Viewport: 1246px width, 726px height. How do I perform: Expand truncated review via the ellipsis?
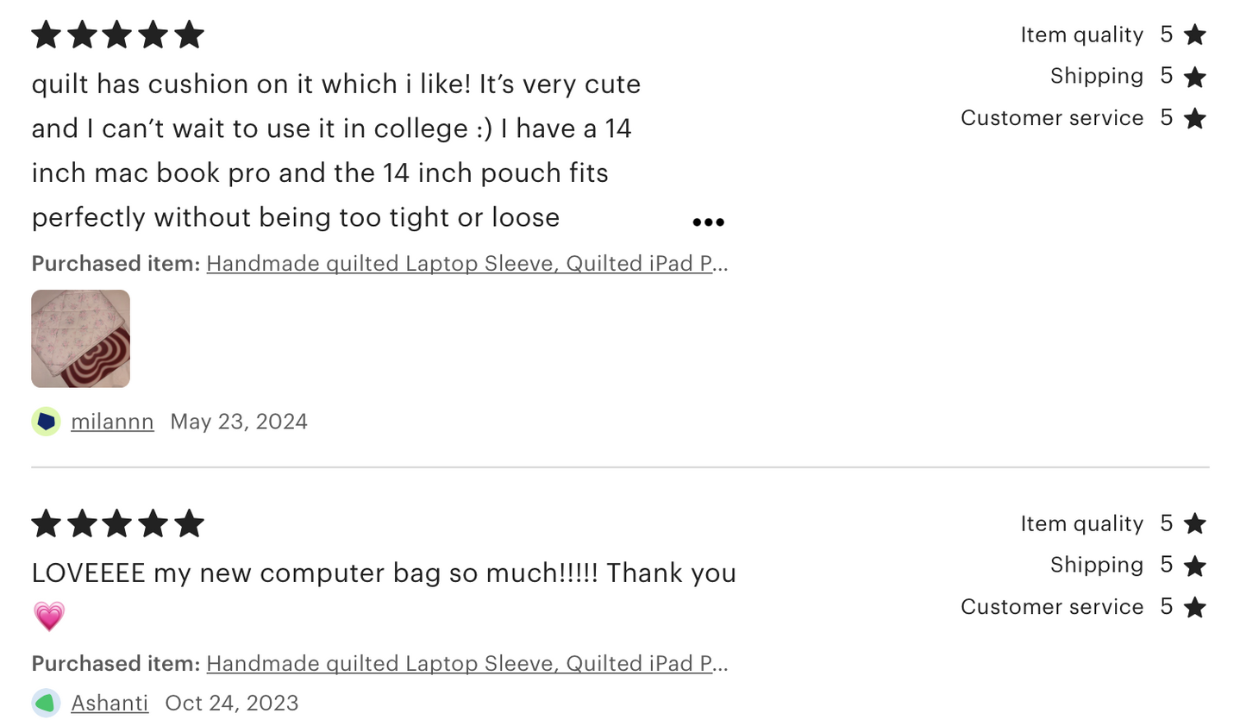click(708, 222)
